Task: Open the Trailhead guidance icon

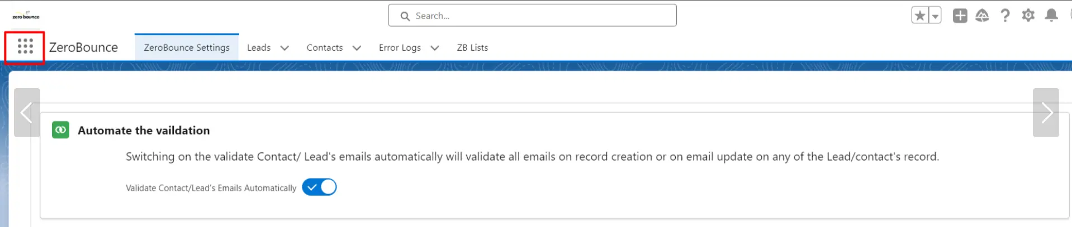Action: tap(982, 16)
